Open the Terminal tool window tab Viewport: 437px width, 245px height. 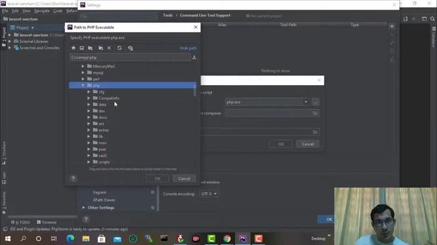(46, 223)
